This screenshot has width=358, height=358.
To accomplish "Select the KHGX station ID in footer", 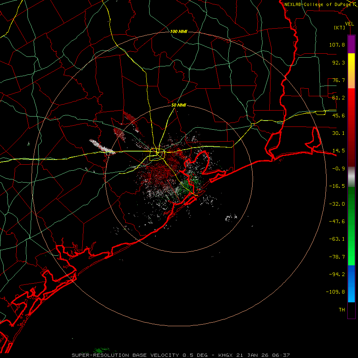I will tap(226, 355).
